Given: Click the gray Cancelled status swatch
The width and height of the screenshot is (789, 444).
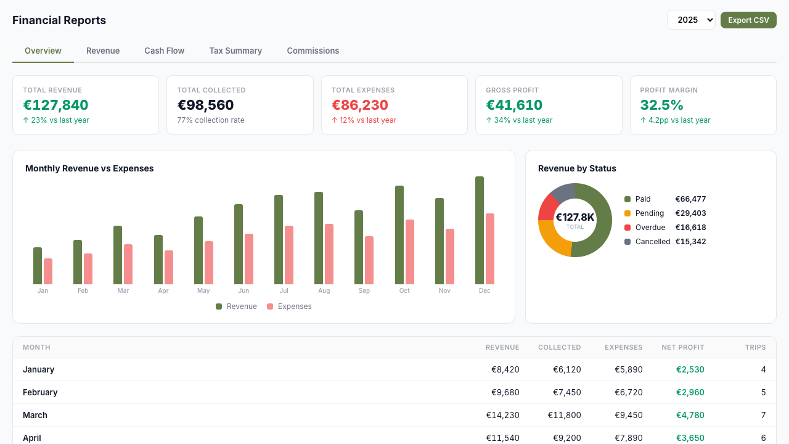Looking at the screenshot, I should coord(628,242).
